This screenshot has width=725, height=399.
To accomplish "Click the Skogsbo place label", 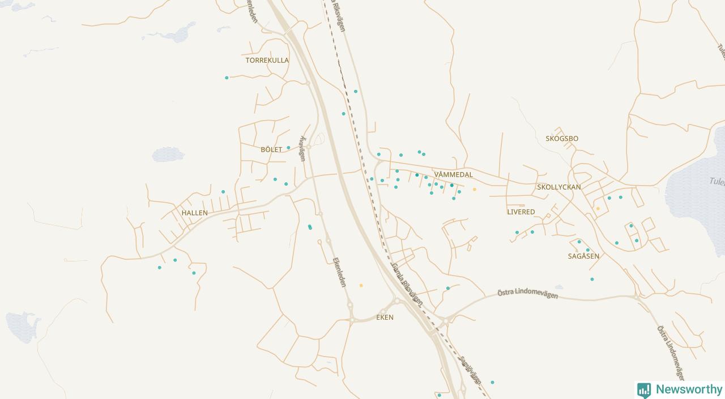I will click(x=562, y=139).
